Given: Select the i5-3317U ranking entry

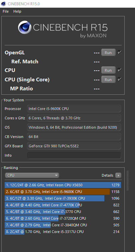Looking at the screenshot, I should click(x=63, y=232).
